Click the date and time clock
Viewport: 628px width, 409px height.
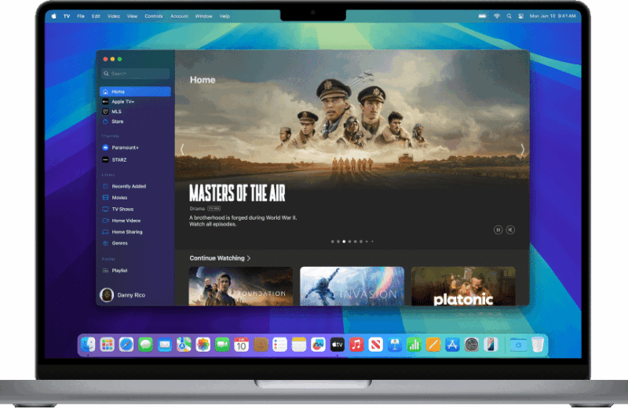[x=553, y=16]
